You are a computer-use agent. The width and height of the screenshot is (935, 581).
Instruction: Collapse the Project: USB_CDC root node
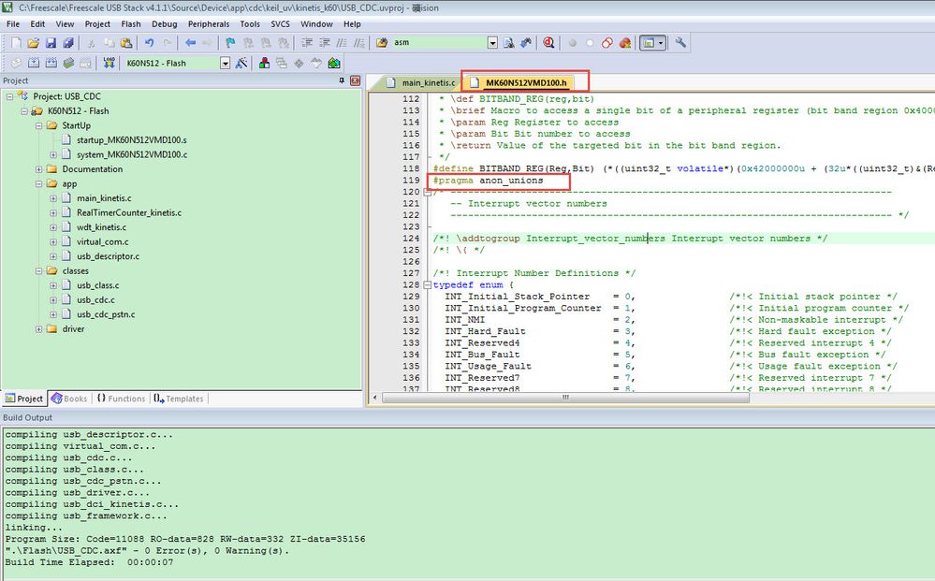click(x=9, y=96)
